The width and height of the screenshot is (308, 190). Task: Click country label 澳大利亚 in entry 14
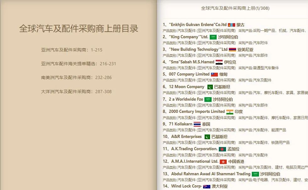(219, 187)
